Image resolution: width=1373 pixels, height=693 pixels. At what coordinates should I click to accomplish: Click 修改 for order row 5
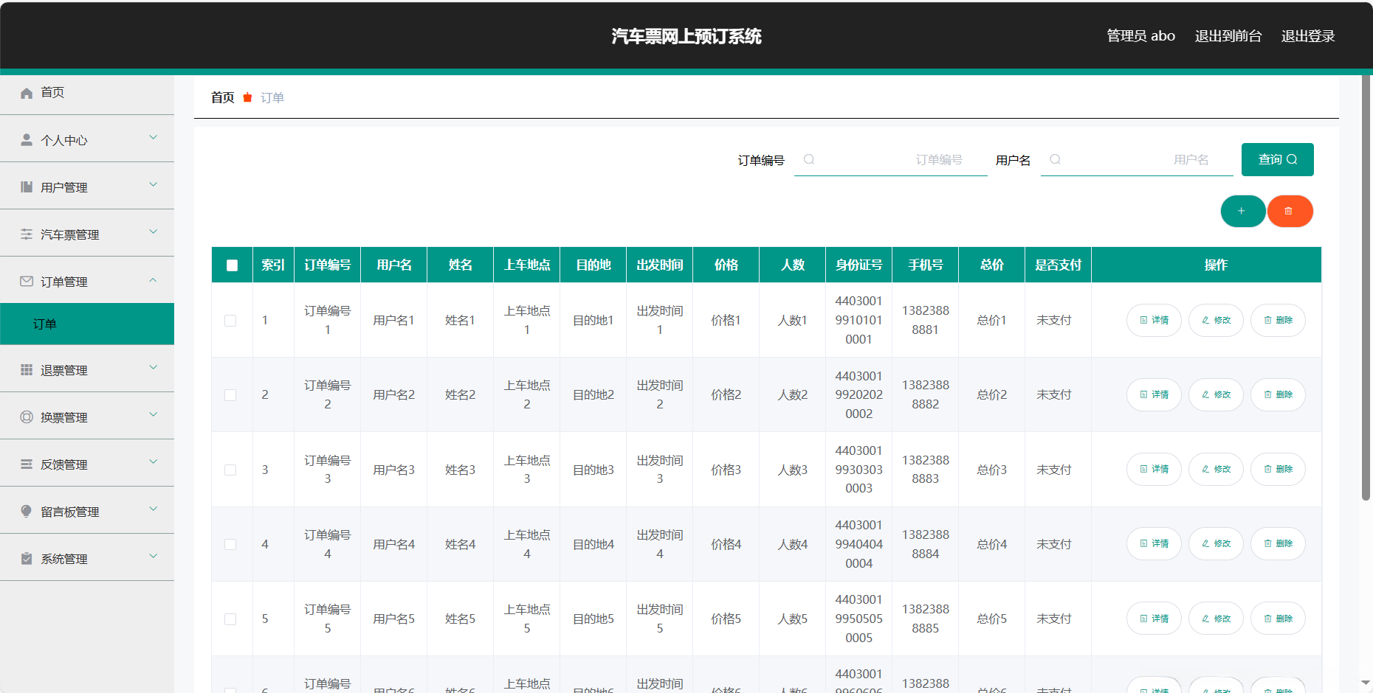[1216, 619]
